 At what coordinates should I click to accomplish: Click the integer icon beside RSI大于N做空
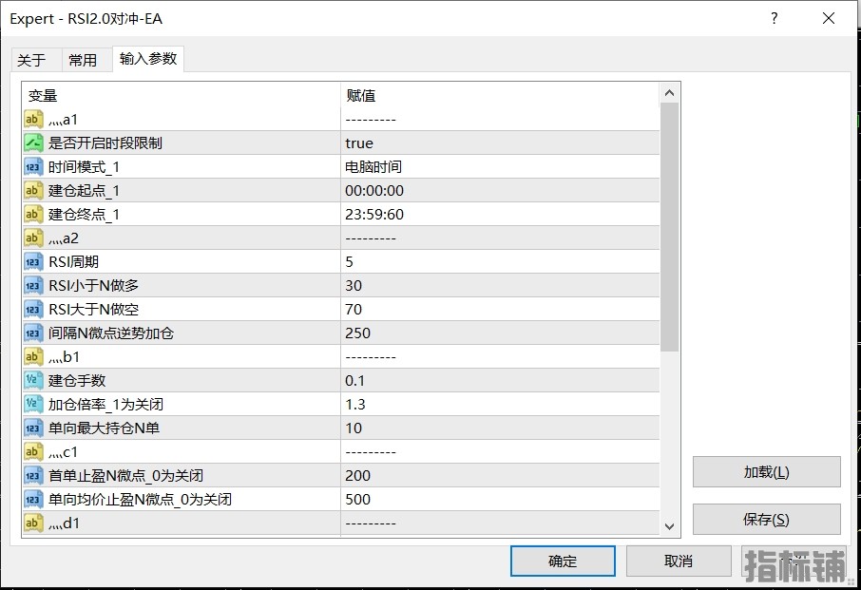[33, 309]
